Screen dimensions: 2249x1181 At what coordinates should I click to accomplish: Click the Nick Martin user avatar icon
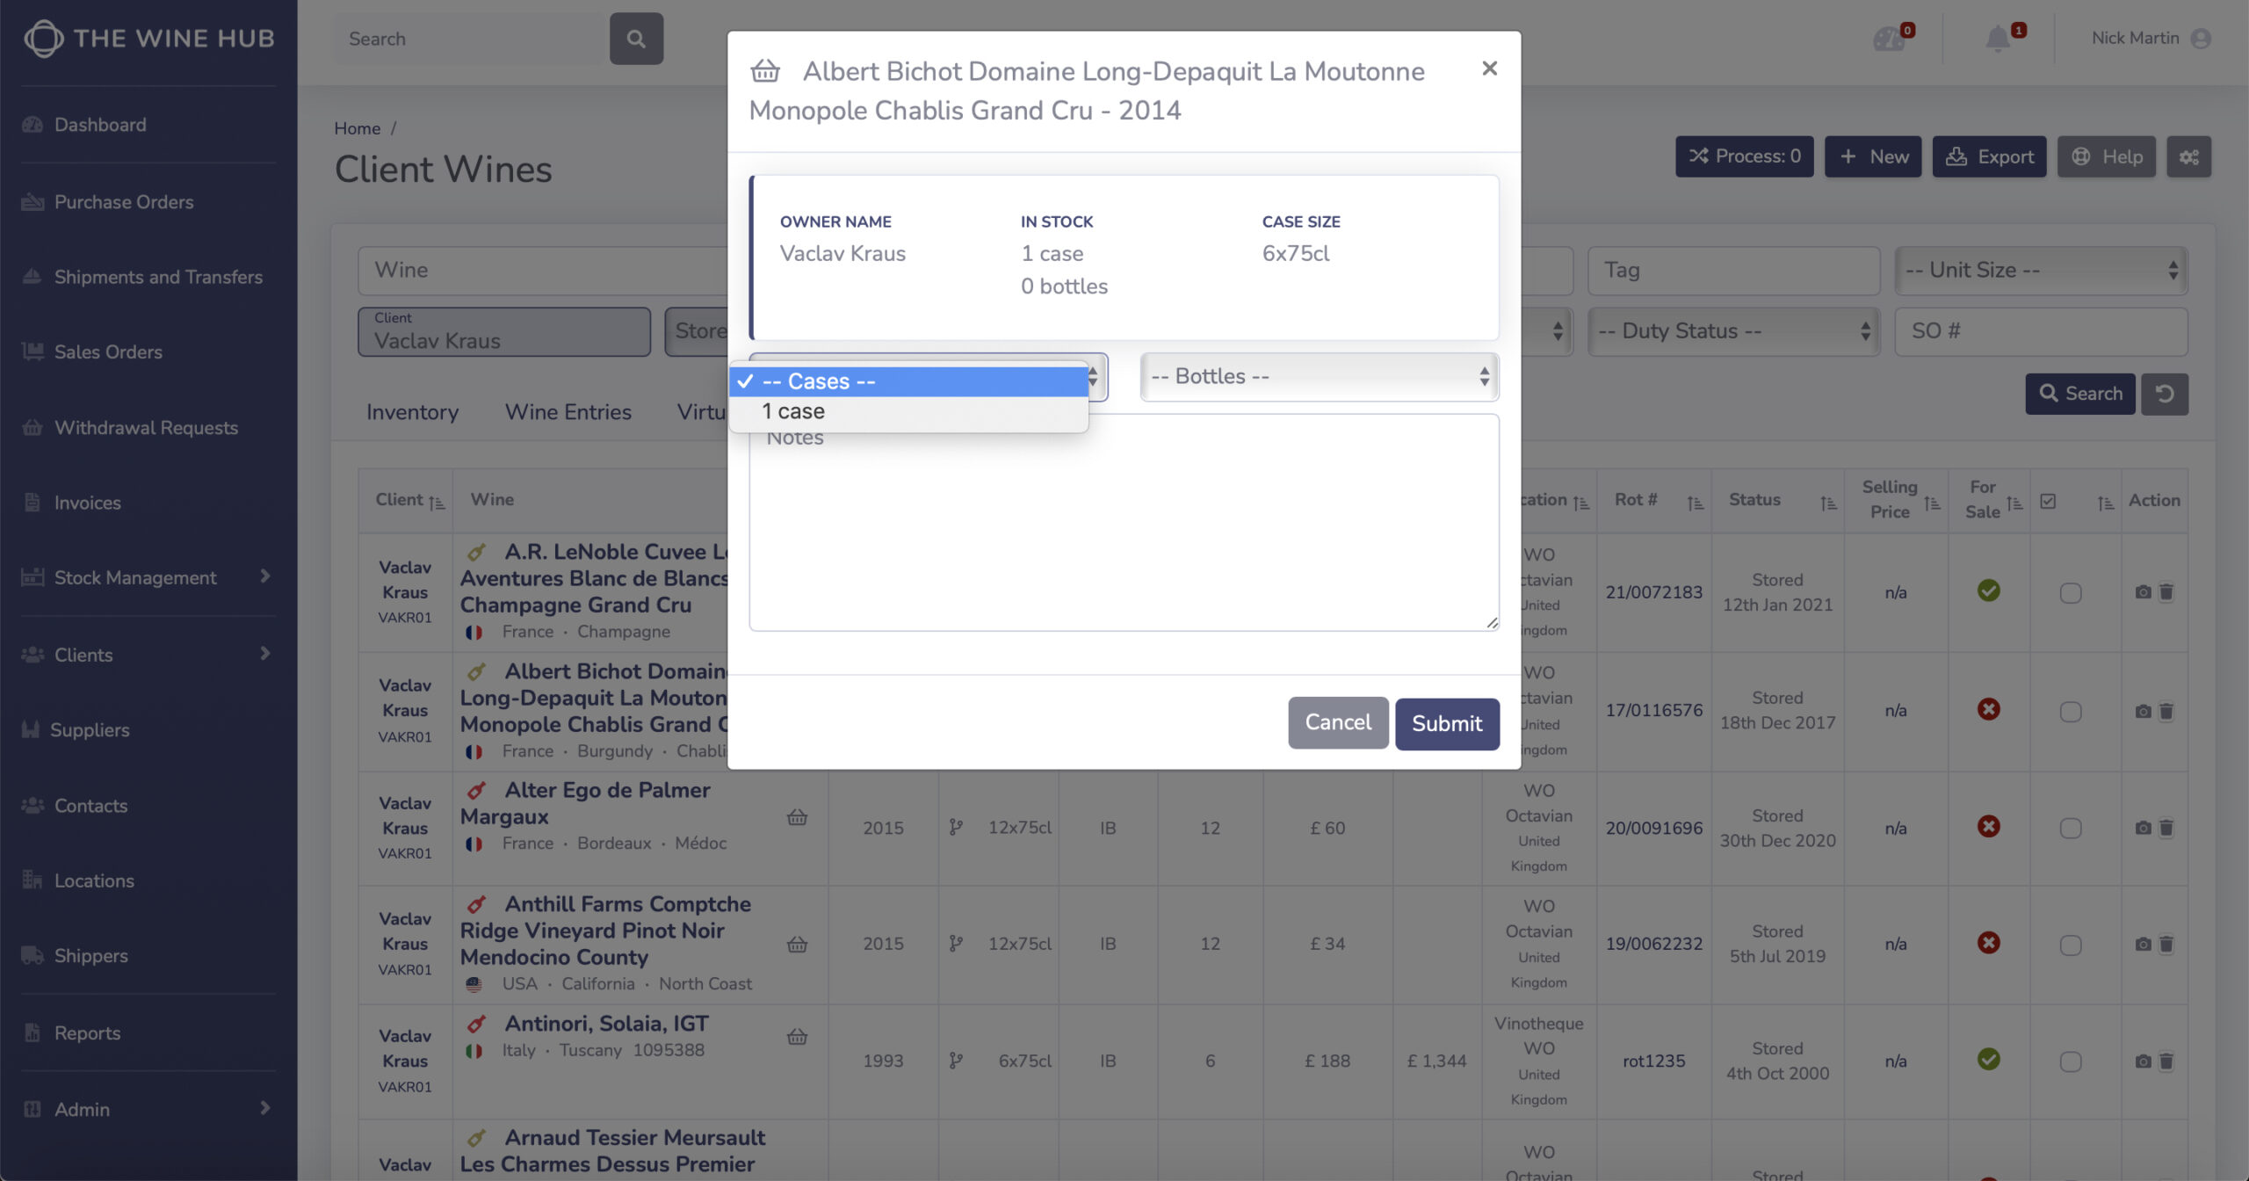pos(2201,39)
